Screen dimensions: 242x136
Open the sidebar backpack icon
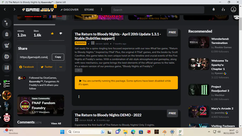click(7, 34)
